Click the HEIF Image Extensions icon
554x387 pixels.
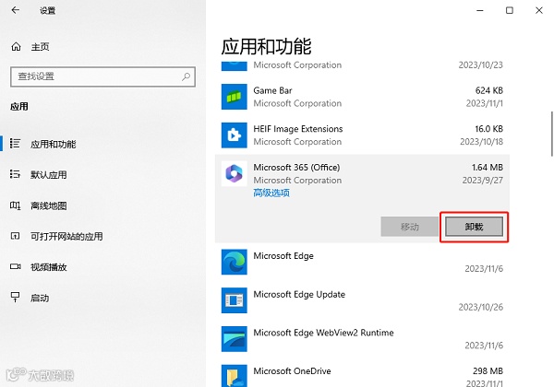(x=234, y=135)
